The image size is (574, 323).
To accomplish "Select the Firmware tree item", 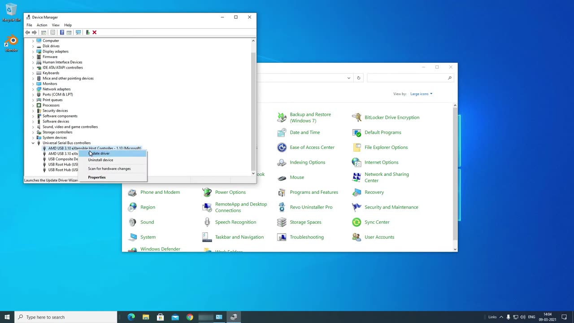I will (50, 57).
